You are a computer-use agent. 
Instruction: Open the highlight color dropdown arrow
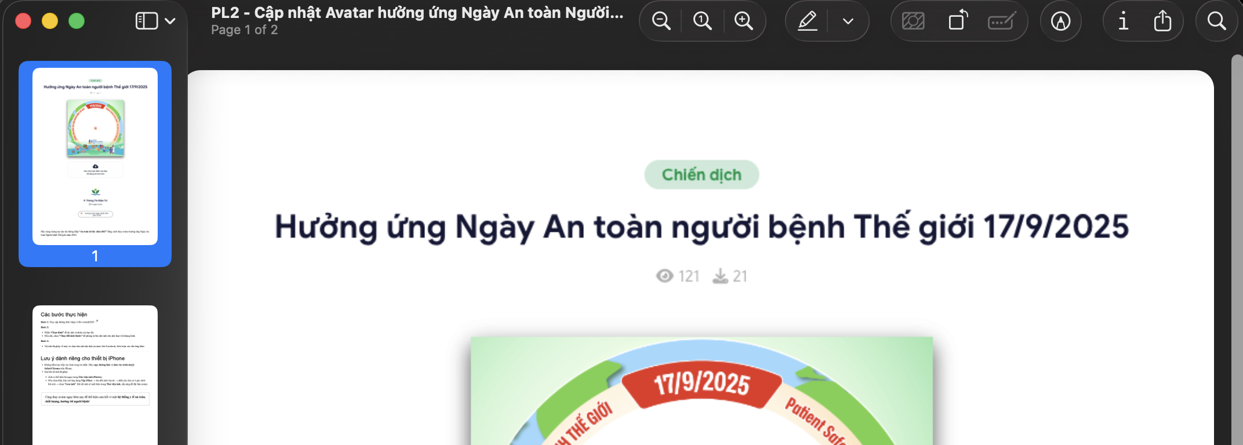click(848, 21)
